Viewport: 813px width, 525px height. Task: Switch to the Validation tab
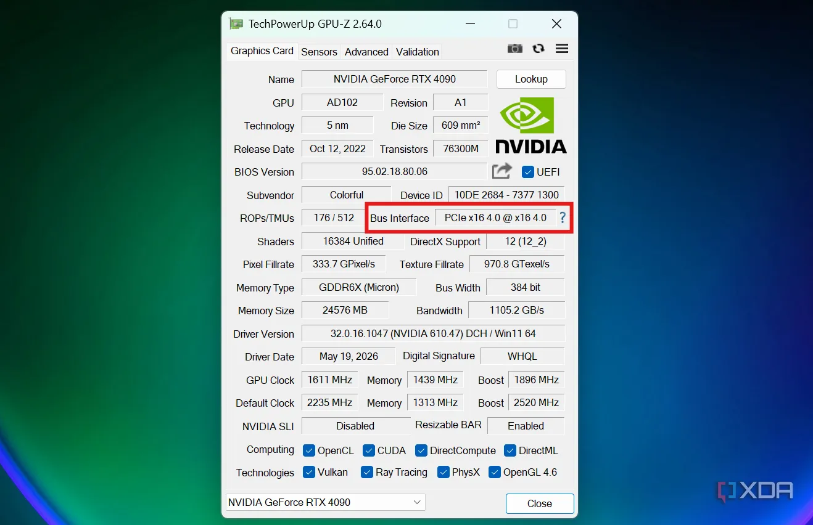[x=418, y=52]
